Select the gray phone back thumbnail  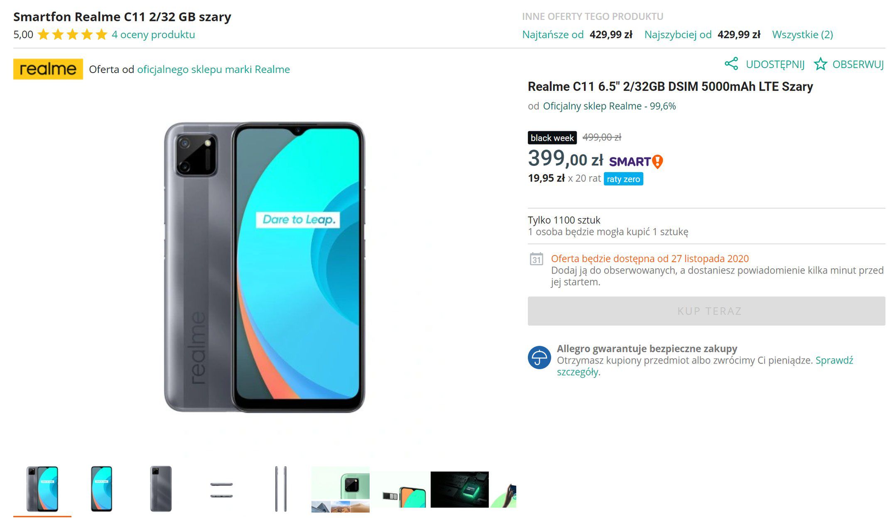[x=161, y=489]
